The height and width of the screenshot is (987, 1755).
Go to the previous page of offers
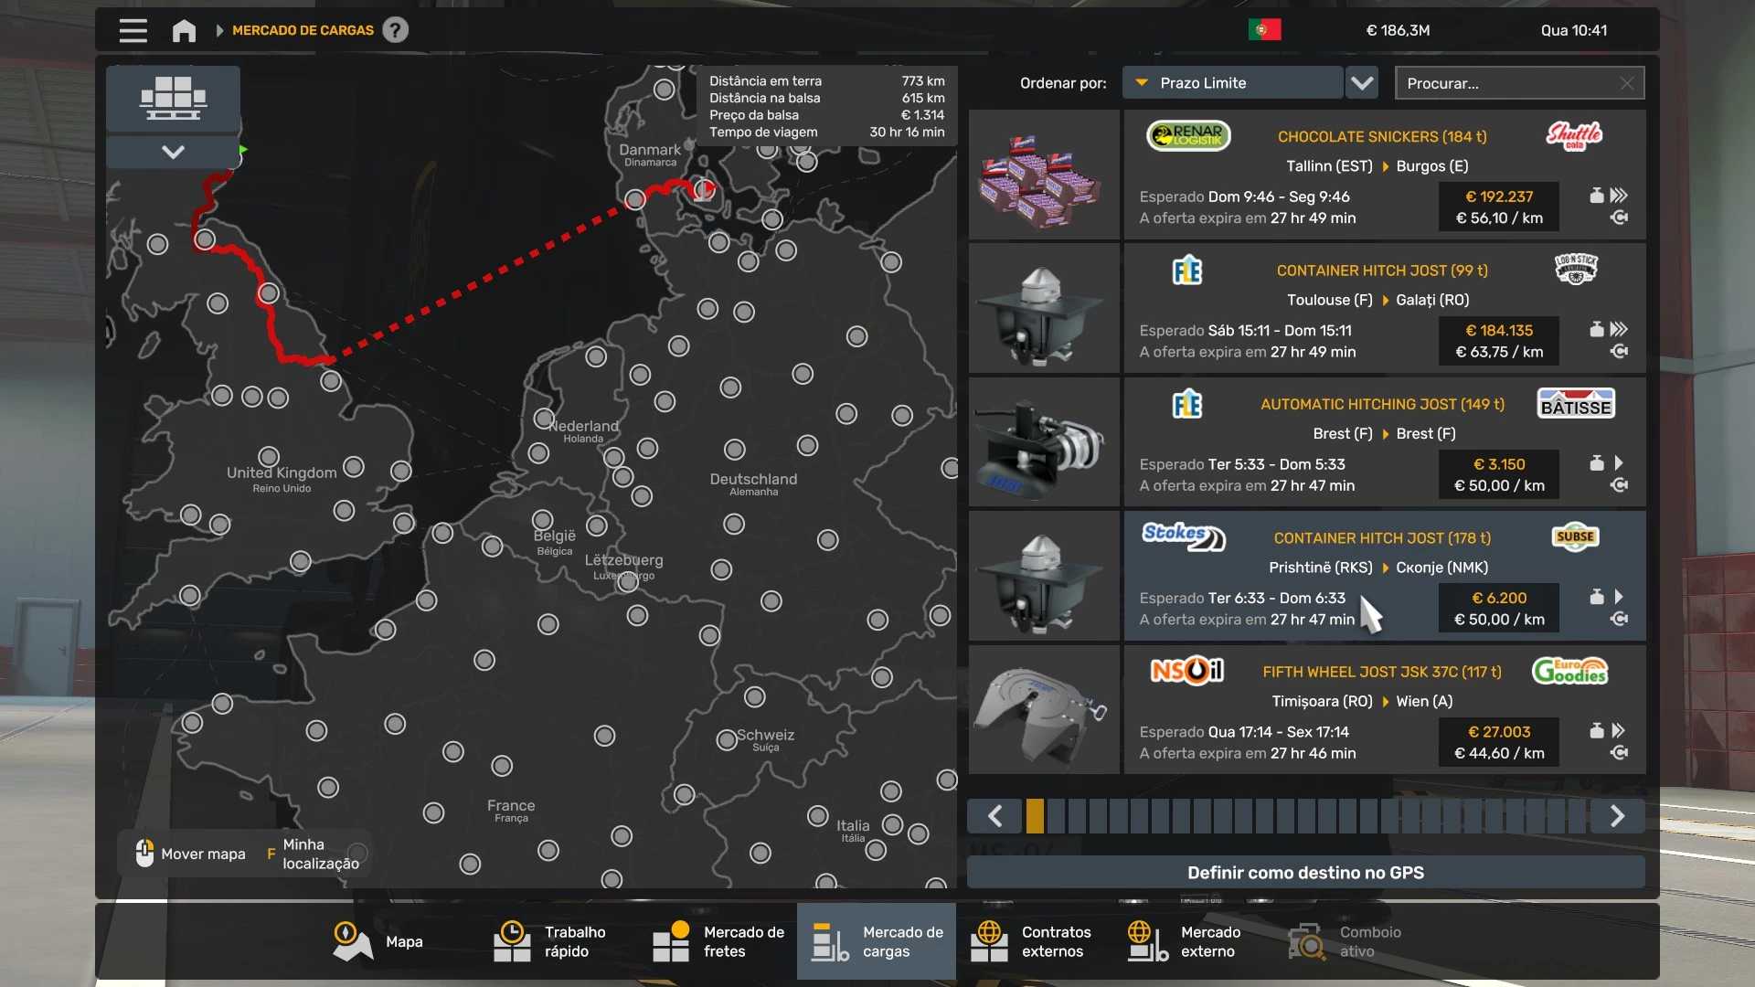pyautogui.click(x=995, y=815)
